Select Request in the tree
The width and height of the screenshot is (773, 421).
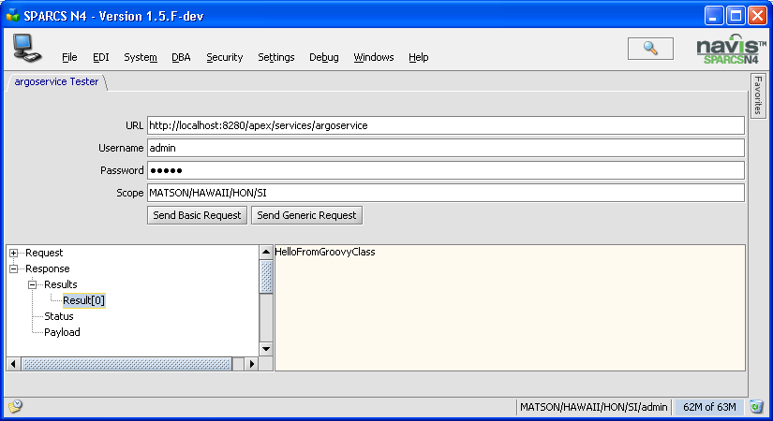44,253
